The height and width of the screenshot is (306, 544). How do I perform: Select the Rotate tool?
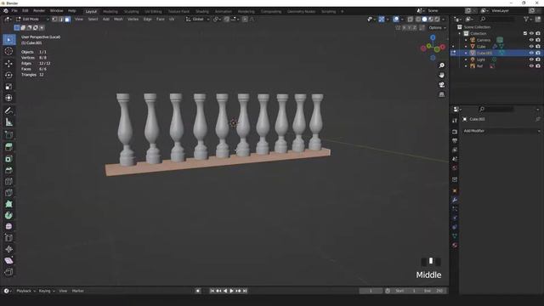tap(8, 75)
